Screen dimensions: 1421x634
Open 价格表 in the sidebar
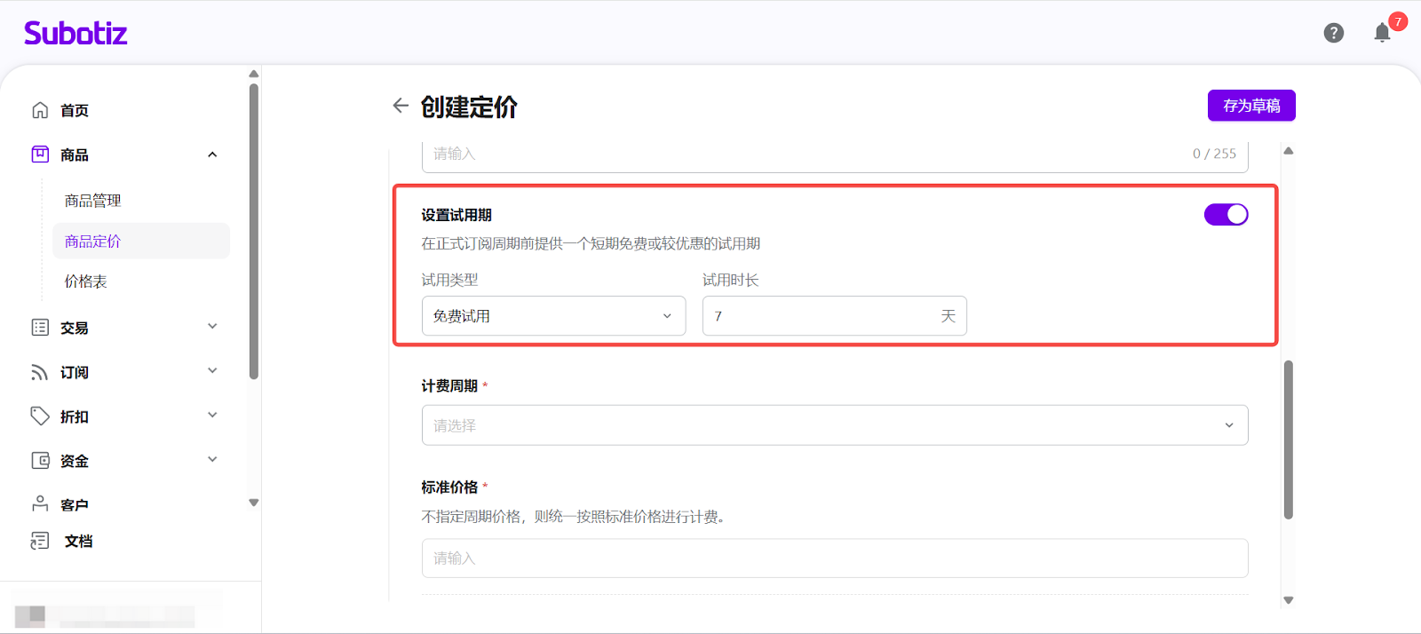pos(86,281)
